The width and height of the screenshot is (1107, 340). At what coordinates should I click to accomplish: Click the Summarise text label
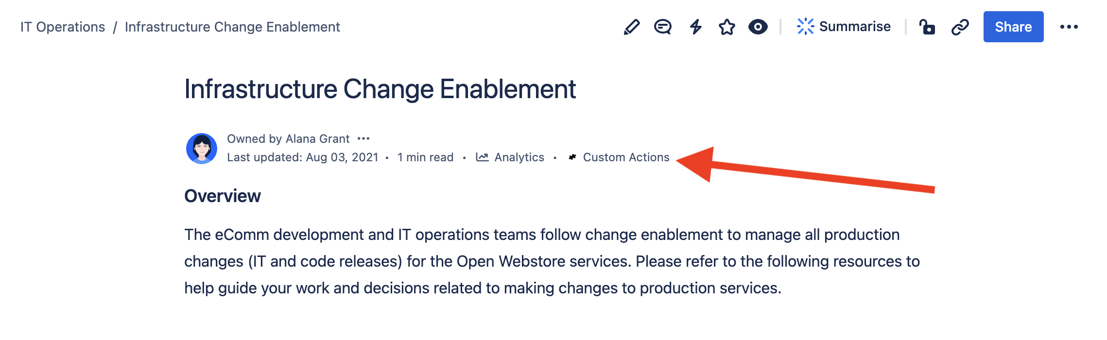[855, 27]
